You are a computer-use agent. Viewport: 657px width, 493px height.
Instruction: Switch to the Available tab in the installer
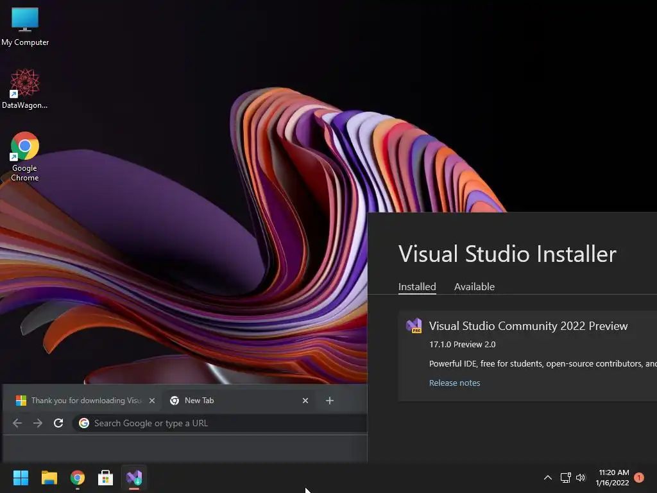pyautogui.click(x=474, y=287)
